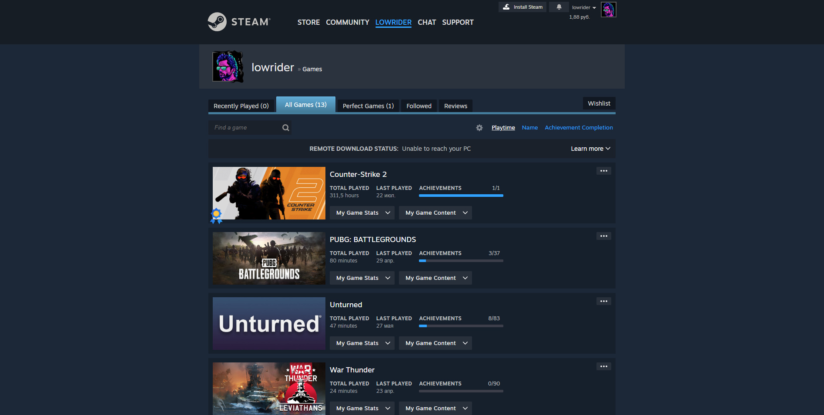Open the games list settings gear

point(479,128)
